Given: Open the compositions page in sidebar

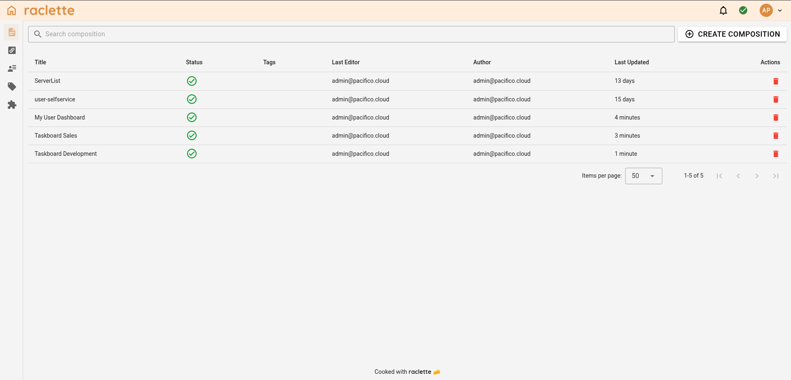Looking at the screenshot, I should 12,32.
